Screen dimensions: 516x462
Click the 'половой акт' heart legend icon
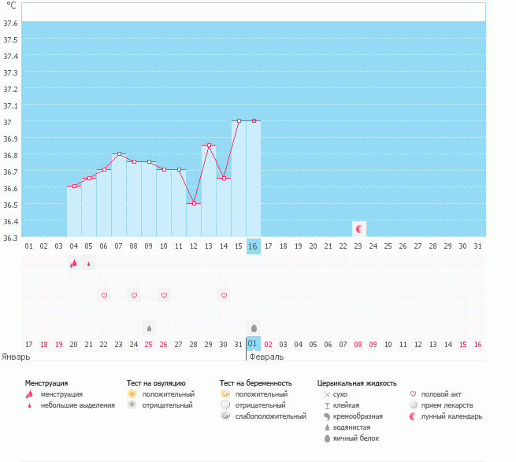click(x=414, y=394)
